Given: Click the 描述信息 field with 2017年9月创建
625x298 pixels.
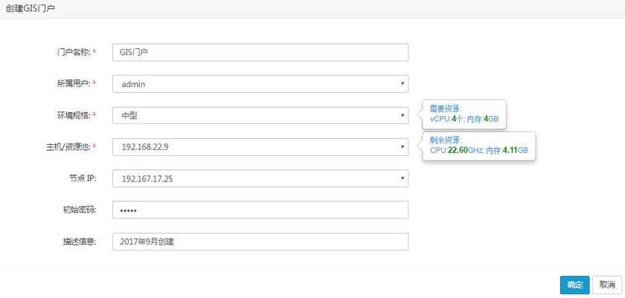Looking at the screenshot, I should coord(260,242).
